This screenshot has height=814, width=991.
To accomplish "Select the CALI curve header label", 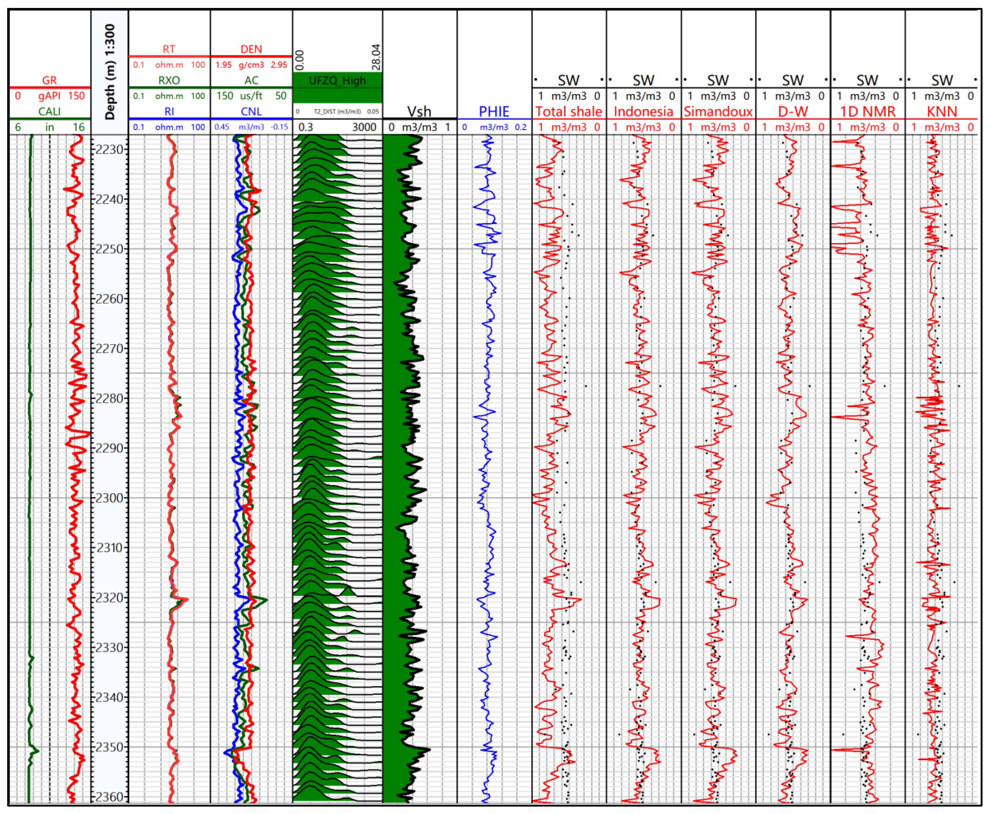I will tap(49, 111).
